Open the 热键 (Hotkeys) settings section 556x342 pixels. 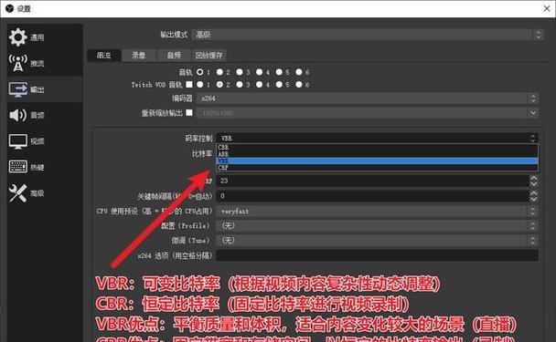click(45, 167)
